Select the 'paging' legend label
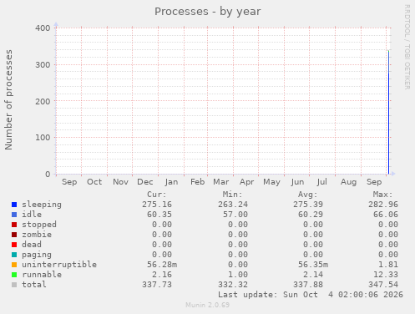Screen dimensions: 415x314 [x=37, y=255]
